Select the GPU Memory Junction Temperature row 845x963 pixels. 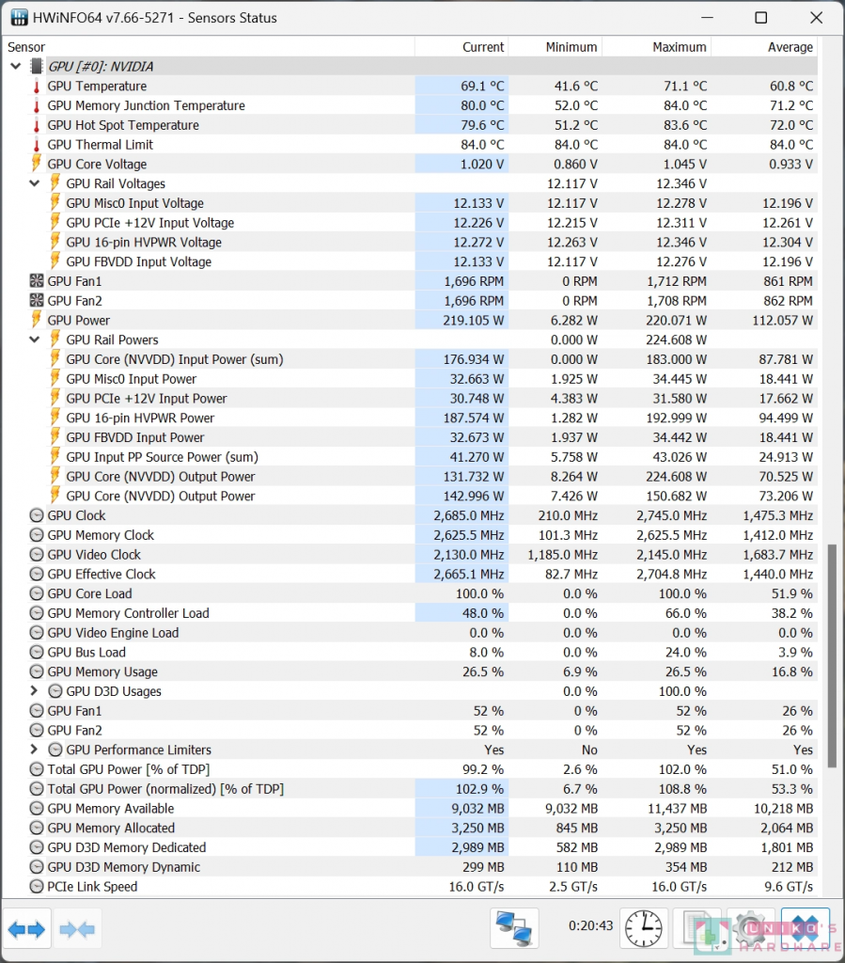click(x=411, y=105)
